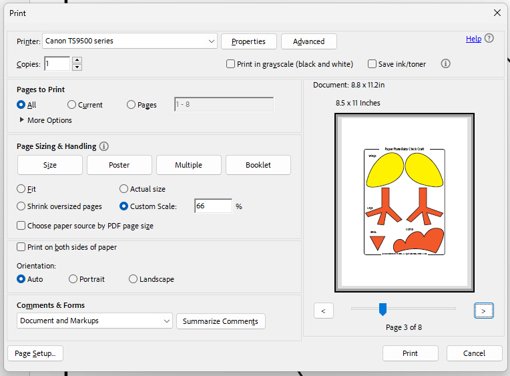Toggle the Save ink/toner checkbox

(x=372, y=64)
